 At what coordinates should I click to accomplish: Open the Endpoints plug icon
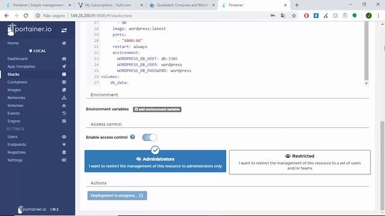click(x=64, y=145)
